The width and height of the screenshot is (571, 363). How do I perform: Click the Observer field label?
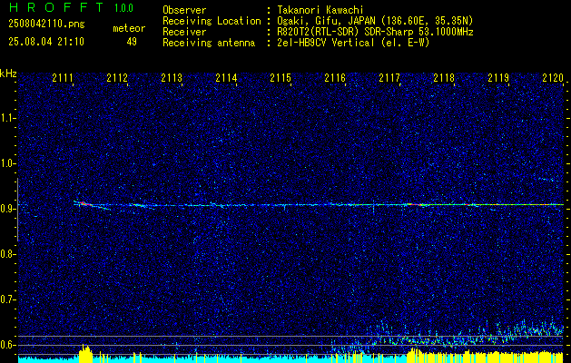(184, 10)
